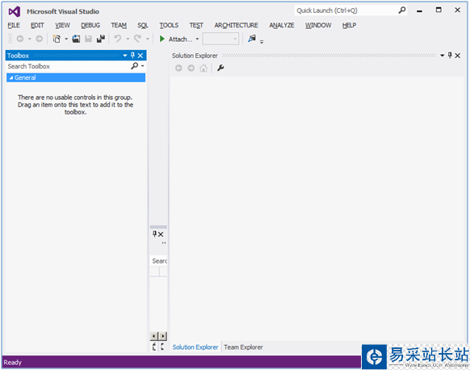Click the Attach... button label

(180, 39)
